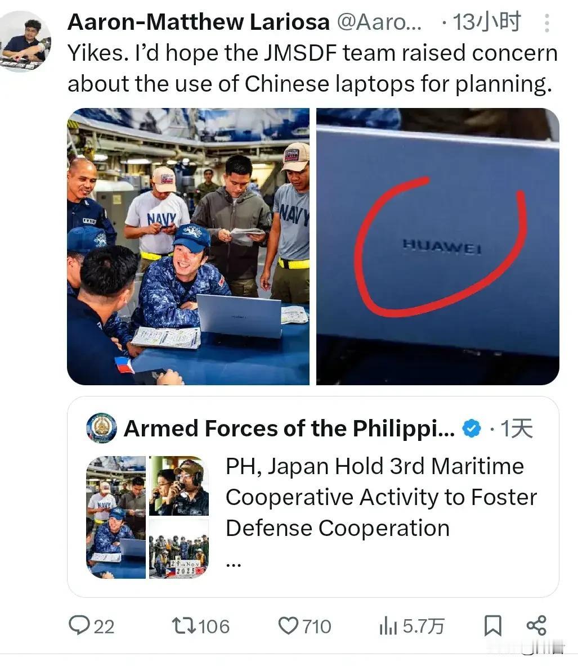Click the Aaron-Matthew Lariosa display name
The width and height of the screenshot is (578, 667).
coord(198,22)
